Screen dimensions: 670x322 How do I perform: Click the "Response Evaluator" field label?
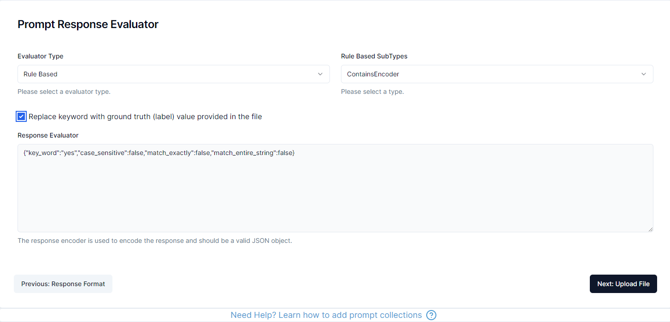[x=47, y=135]
